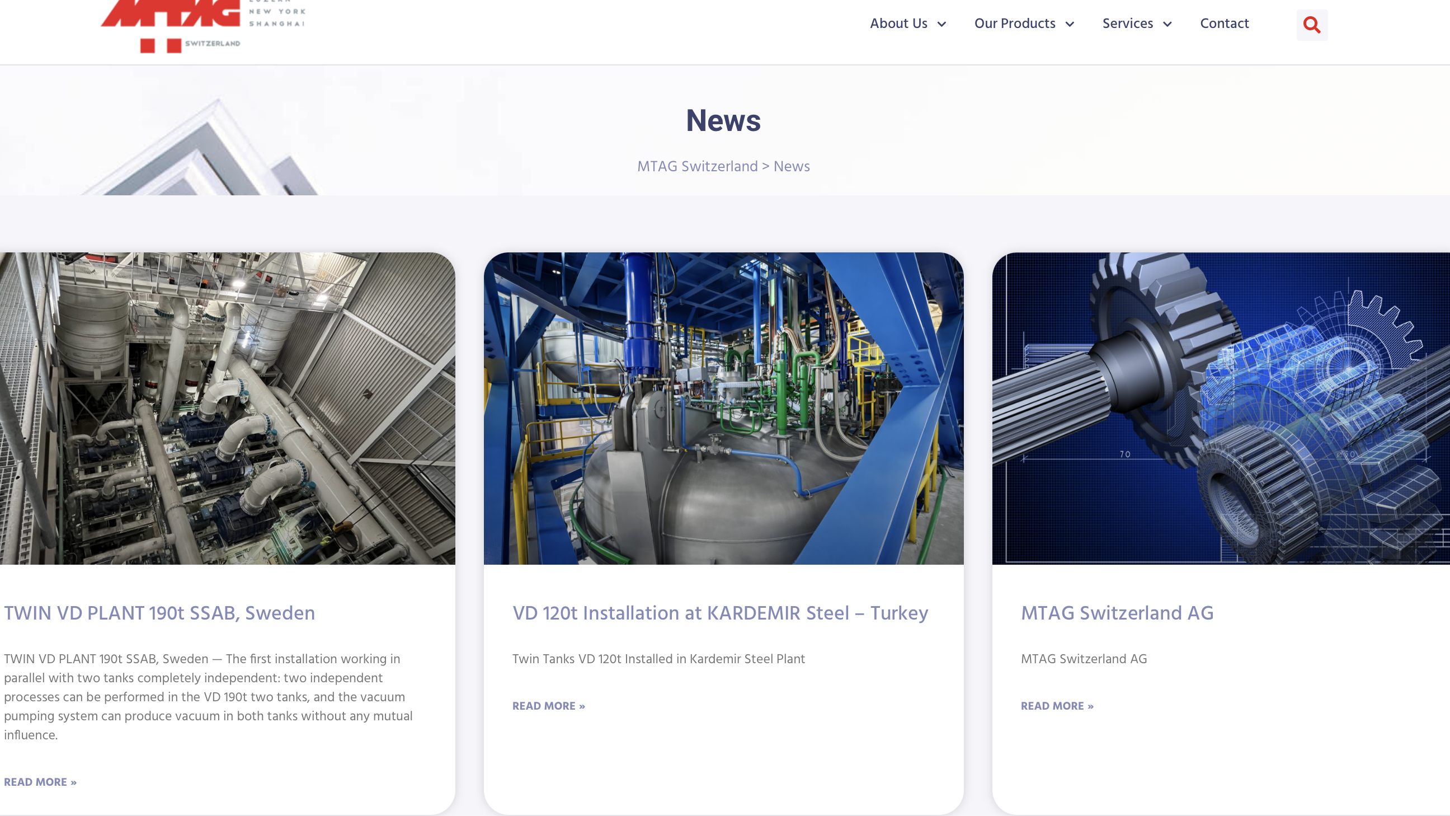Open the gear blueprint image thumbnail
This screenshot has height=816, width=1450.
[1221, 409]
